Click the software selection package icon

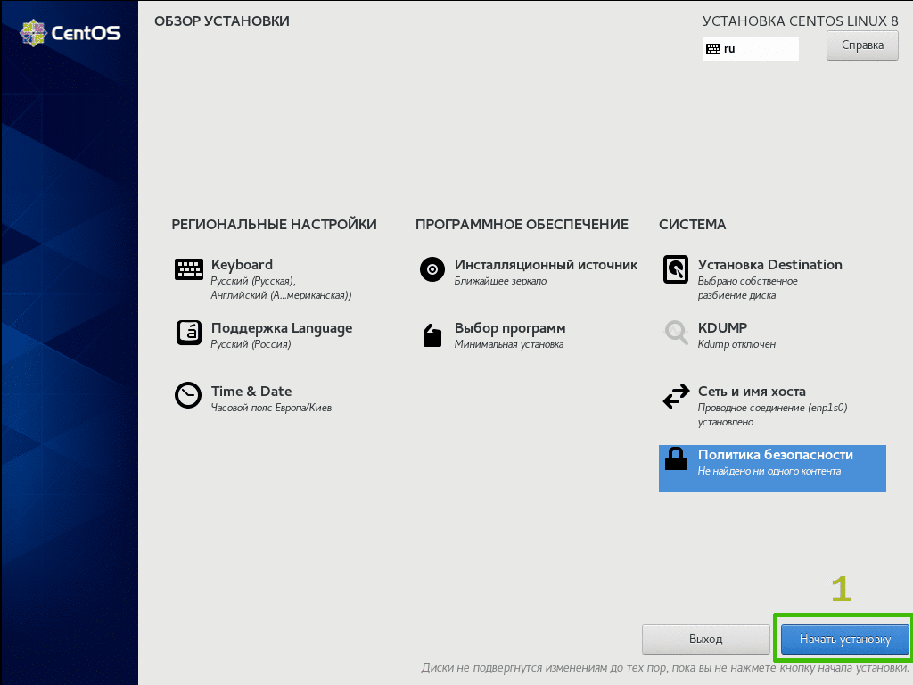(x=432, y=335)
